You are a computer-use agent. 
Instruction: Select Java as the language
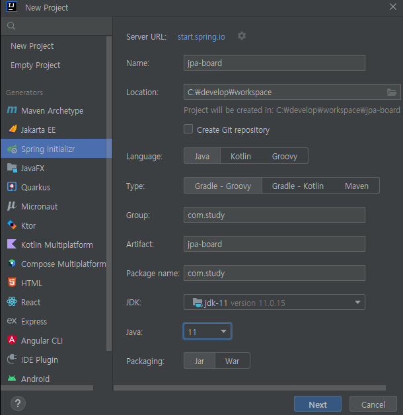coord(202,156)
